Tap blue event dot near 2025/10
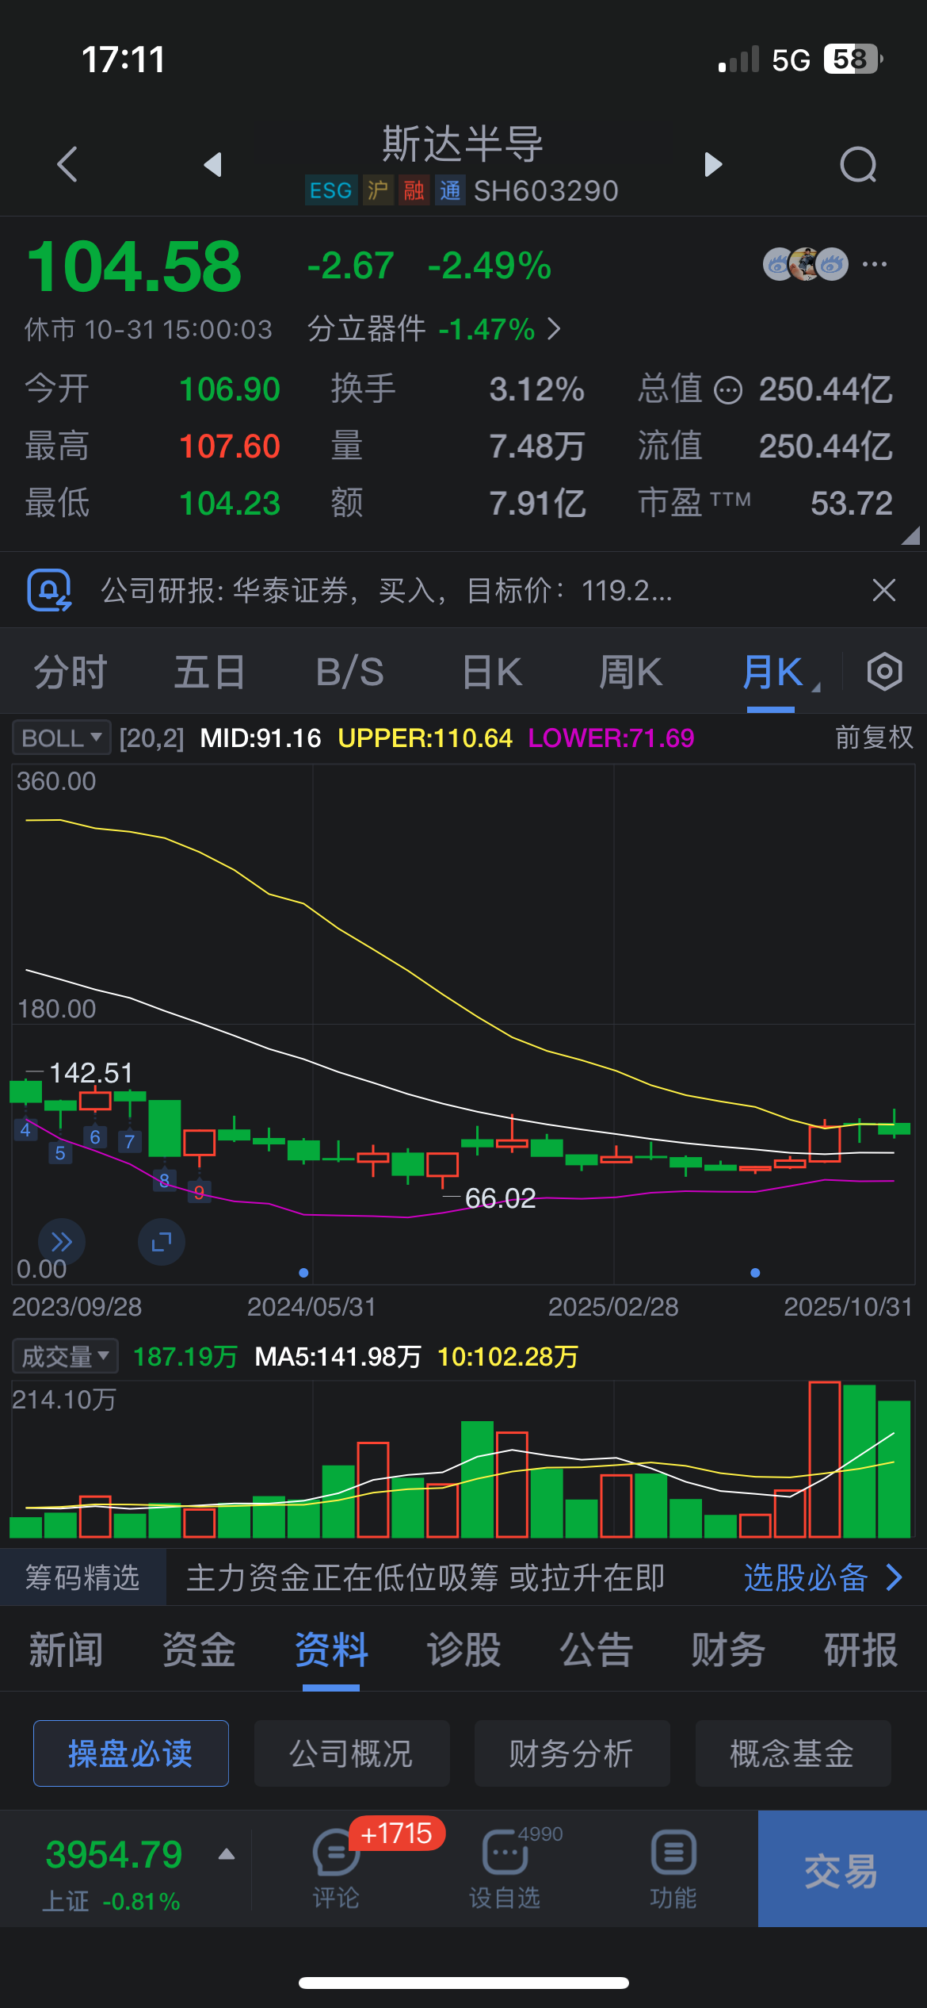 (x=755, y=1273)
